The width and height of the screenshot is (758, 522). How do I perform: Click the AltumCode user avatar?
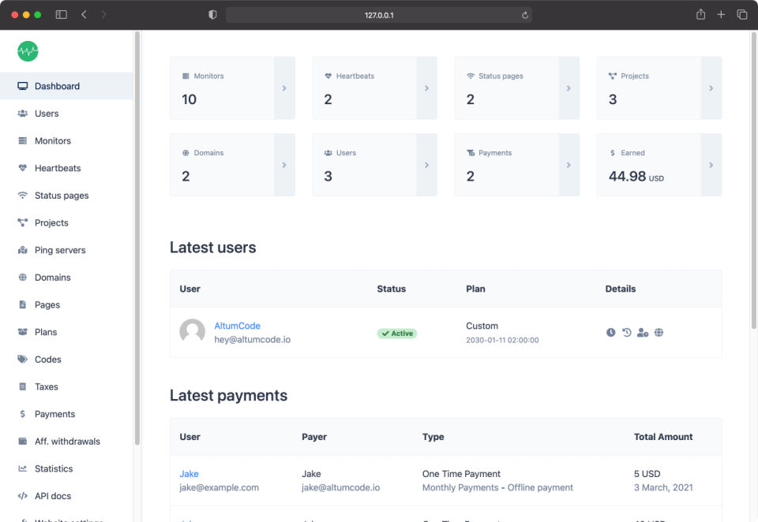coord(193,331)
